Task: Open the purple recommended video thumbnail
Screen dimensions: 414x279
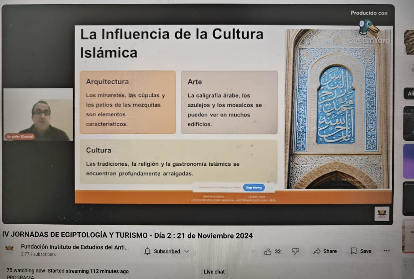Action: 409,162
